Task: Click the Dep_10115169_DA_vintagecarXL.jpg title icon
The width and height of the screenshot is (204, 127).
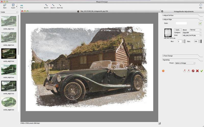Action: click(x=78, y=11)
